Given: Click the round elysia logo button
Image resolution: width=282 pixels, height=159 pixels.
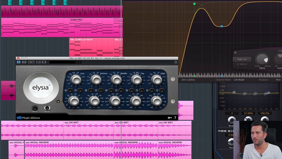Looking at the screenshot, I should coord(41,88).
